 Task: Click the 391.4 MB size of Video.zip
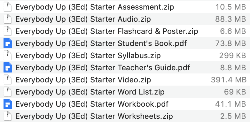click(x=229, y=80)
